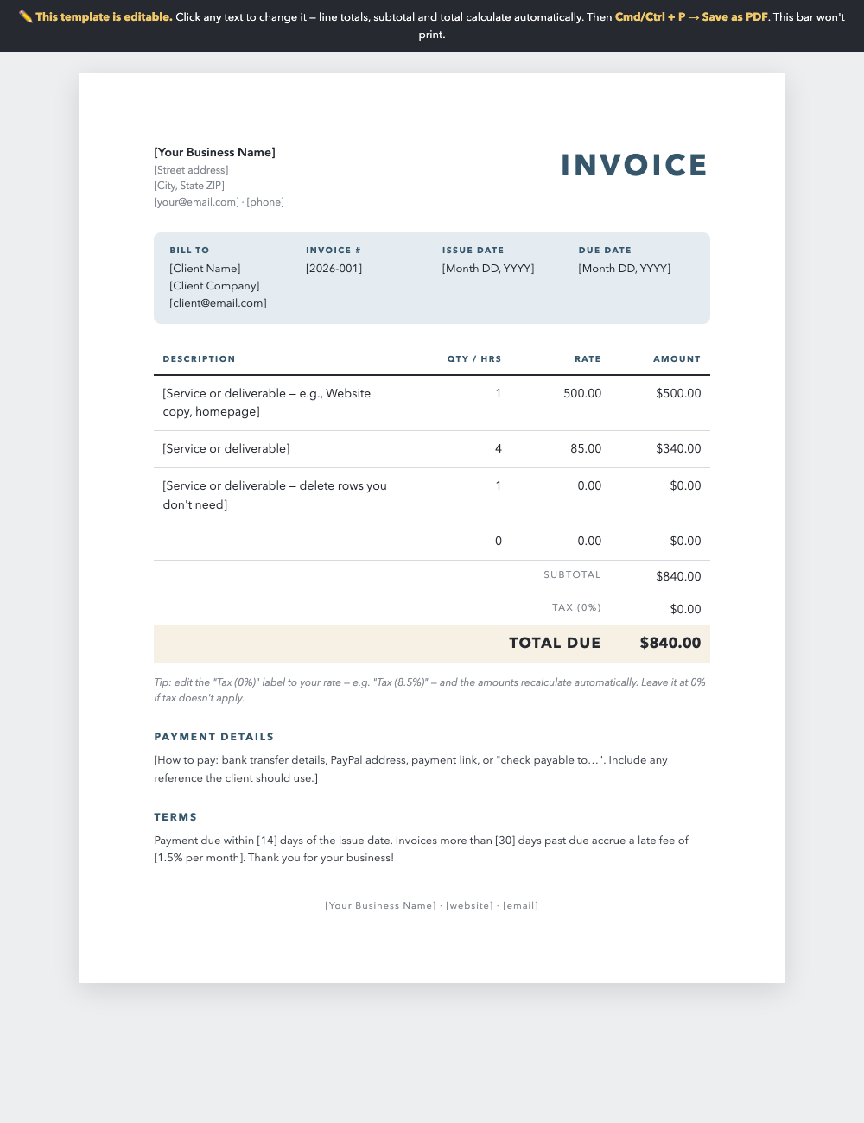Click the $340.00 amount
The width and height of the screenshot is (864, 1123).
click(678, 449)
